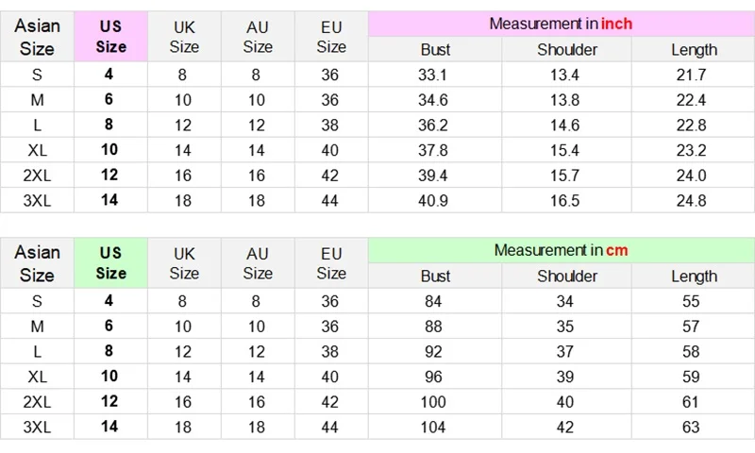This screenshot has height=453, width=755.
Task: Click "Length" column header in cm table
Action: click(x=694, y=277)
